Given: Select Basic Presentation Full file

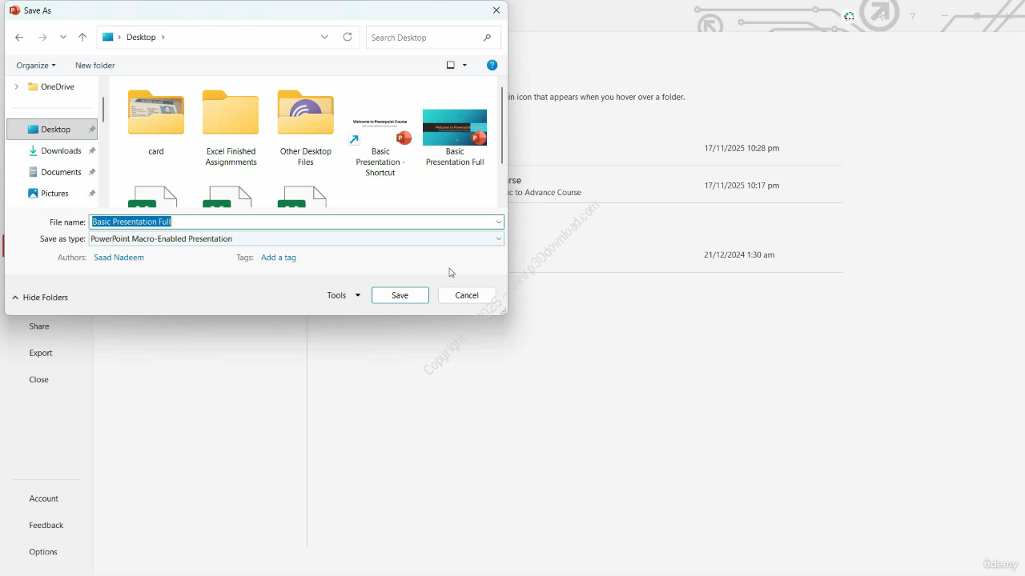Looking at the screenshot, I should click(455, 136).
